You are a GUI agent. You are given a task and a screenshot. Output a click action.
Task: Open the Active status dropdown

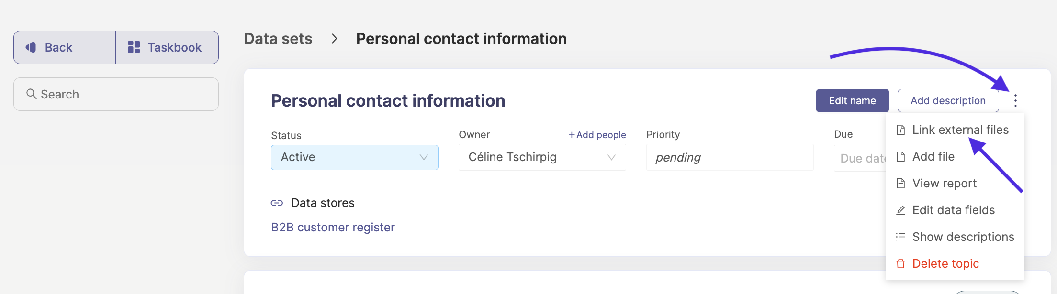tap(355, 157)
